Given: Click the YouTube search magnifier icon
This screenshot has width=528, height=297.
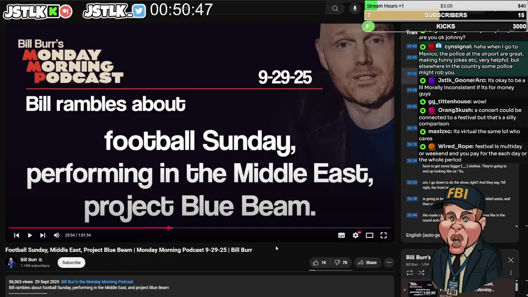Looking at the screenshot, I should coord(335,8).
